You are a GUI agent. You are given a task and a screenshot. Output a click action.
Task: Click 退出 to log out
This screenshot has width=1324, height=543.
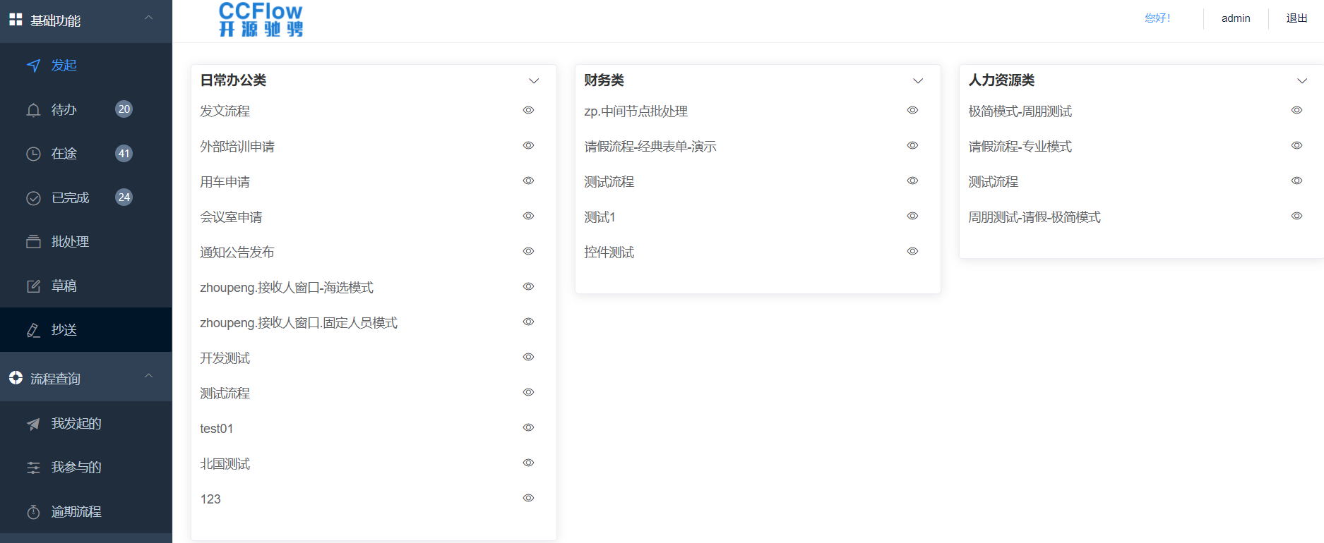tap(1296, 18)
